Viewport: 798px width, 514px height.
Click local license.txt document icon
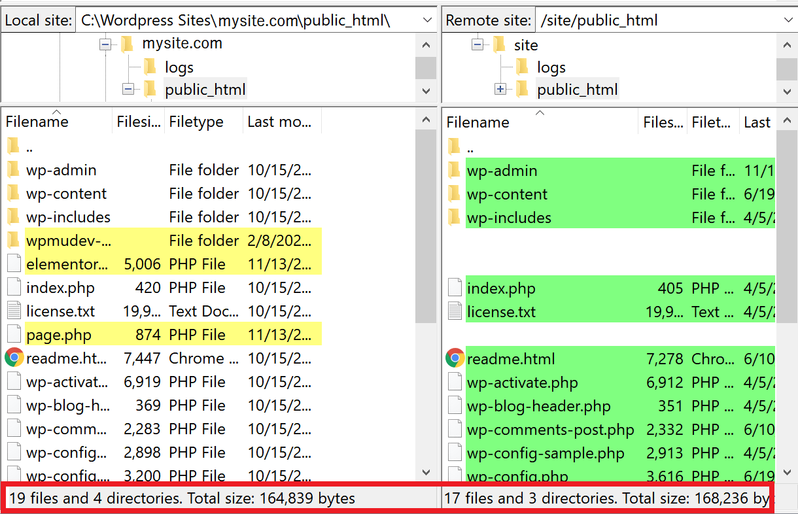(x=14, y=311)
